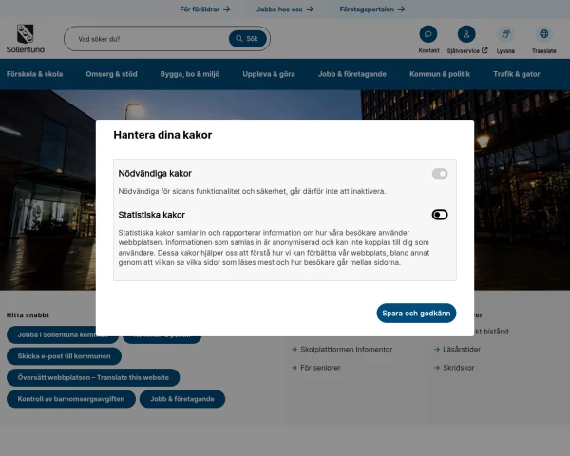Click the För föräldrar link
The height and width of the screenshot is (456, 570).
pyautogui.click(x=204, y=9)
